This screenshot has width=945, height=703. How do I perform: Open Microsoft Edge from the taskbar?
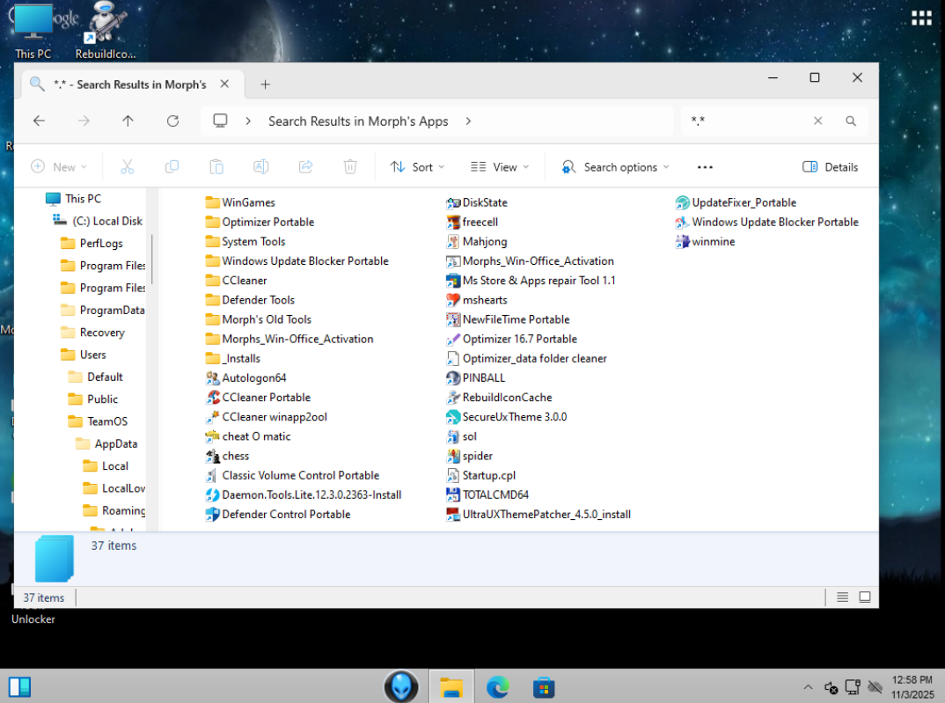coord(498,686)
